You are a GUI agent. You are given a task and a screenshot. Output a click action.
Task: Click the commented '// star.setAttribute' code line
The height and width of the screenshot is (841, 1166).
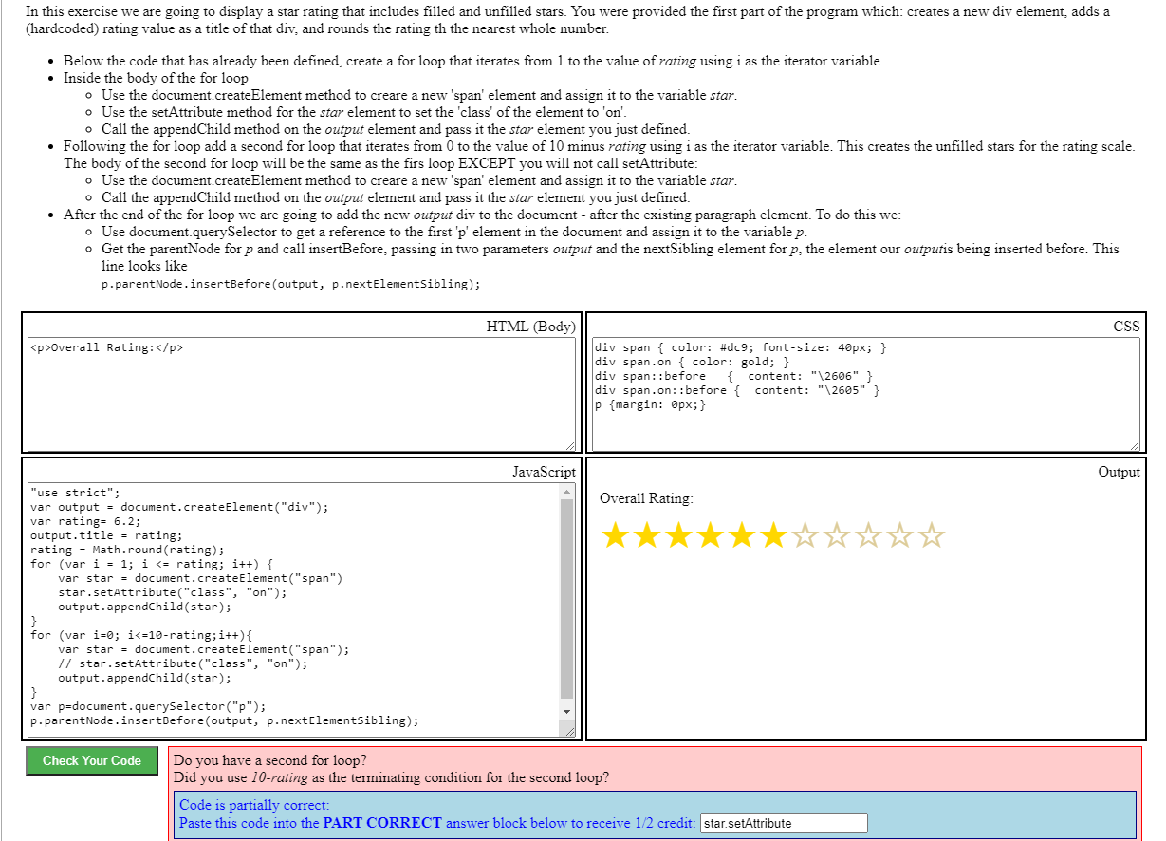point(183,663)
